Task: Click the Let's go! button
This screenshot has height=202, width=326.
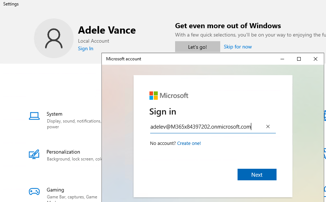Action: click(197, 47)
